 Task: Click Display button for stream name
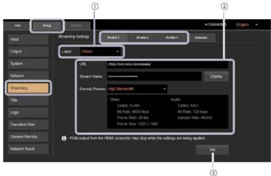point(216,76)
